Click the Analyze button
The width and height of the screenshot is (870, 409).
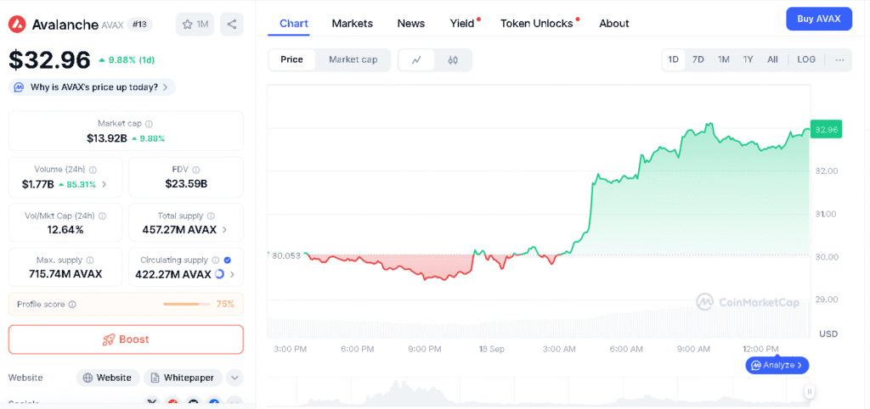click(777, 365)
